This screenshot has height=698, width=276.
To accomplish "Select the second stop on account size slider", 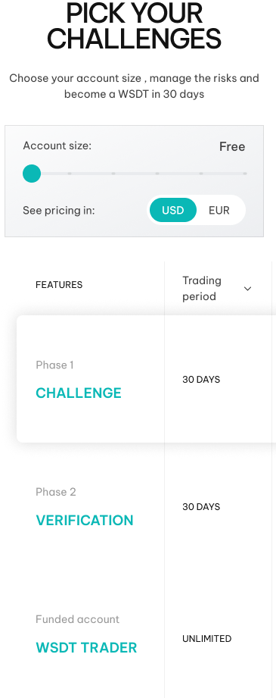I will click(70, 174).
